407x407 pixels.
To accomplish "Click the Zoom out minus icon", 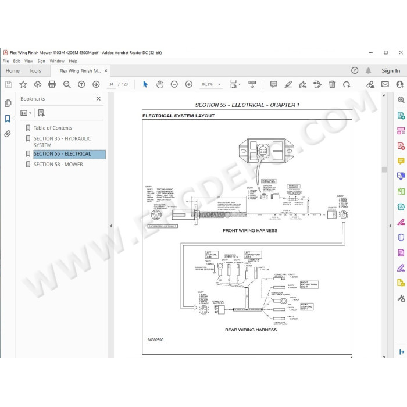I will (x=174, y=84).
